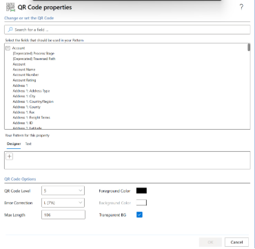
Task: Click the field list scrollbar thumb
Action: point(249,48)
